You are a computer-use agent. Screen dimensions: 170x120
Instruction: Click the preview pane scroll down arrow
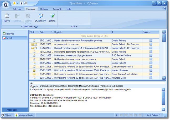163,110
